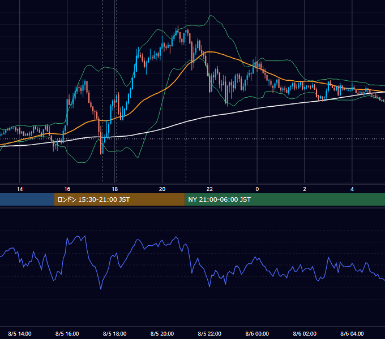
Task: Click the 8/6 02:00 label on oscillator axis
Action: pos(305,333)
